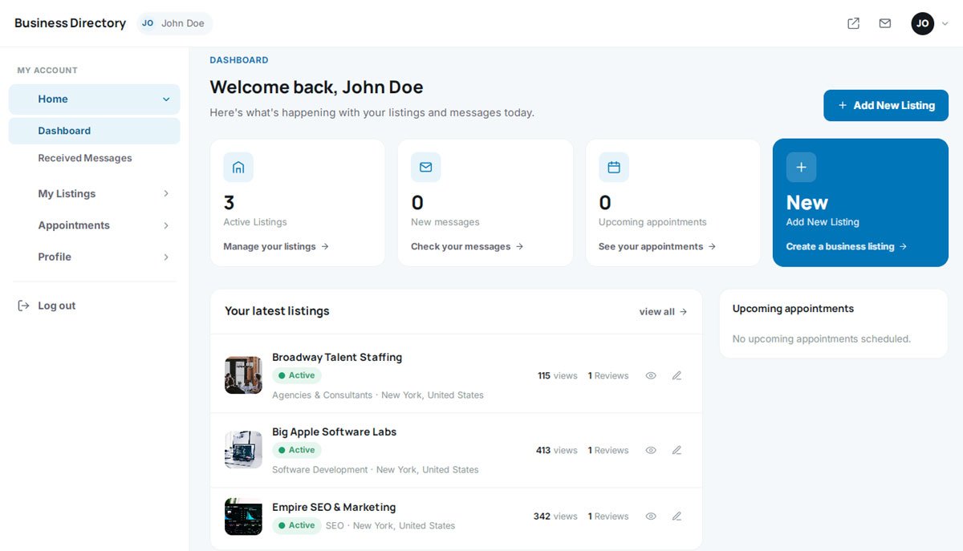Select Dashboard in the sidebar
The width and height of the screenshot is (963, 551).
coord(95,131)
